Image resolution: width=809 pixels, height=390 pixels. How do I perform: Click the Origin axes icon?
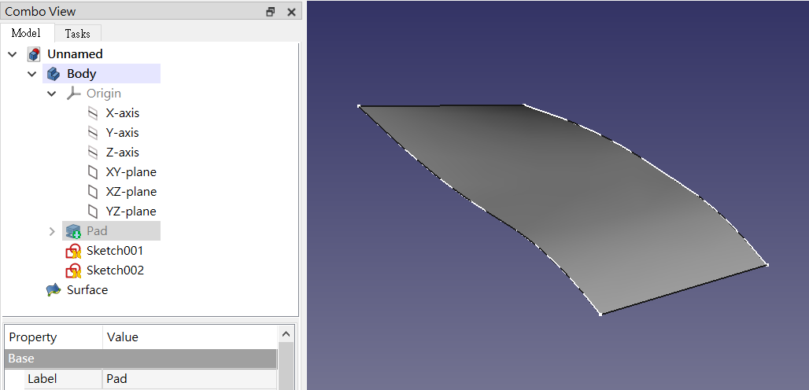(73, 94)
